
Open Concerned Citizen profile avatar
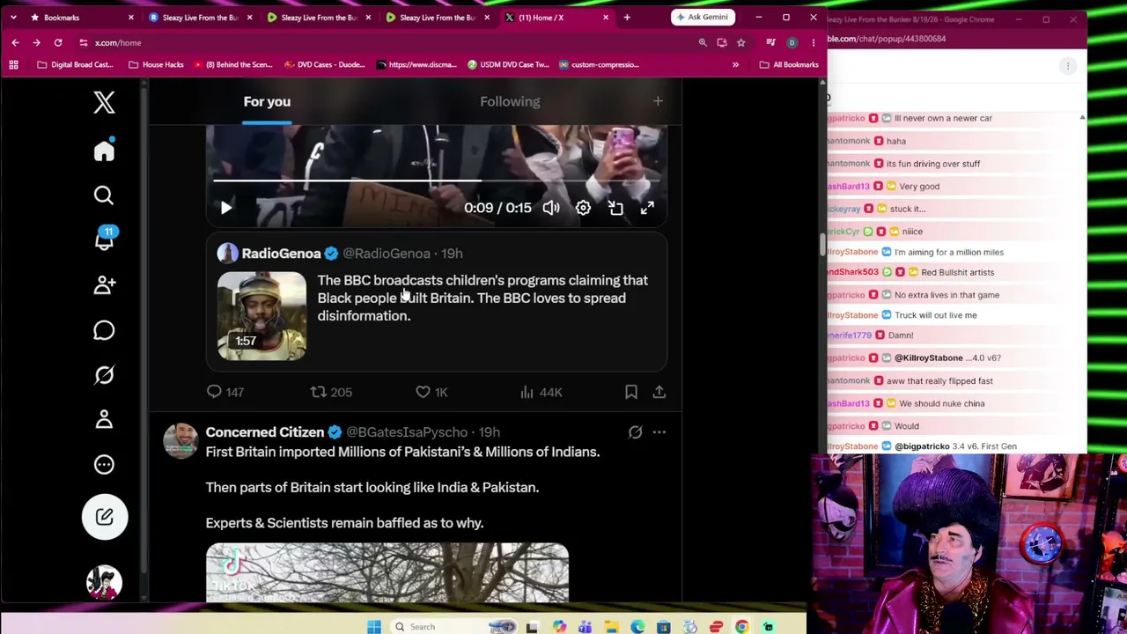pyautogui.click(x=180, y=441)
